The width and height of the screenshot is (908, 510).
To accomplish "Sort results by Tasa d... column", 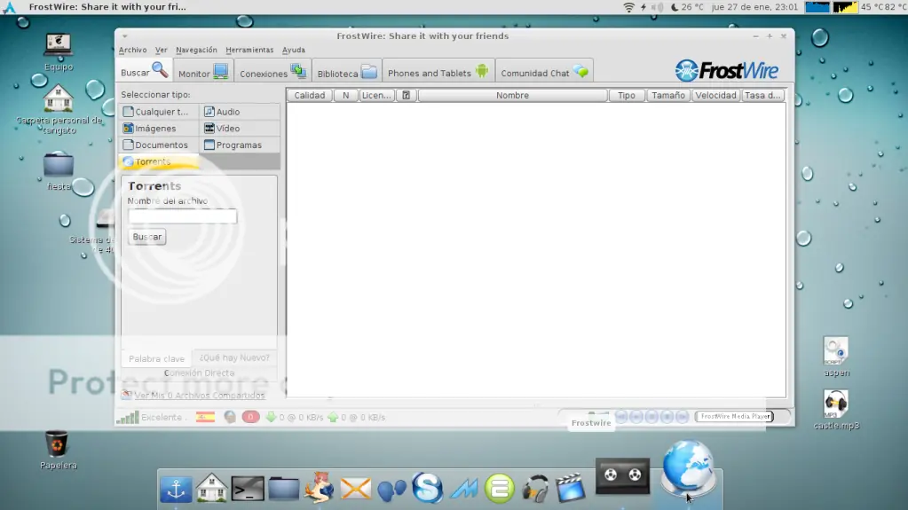I will [762, 96].
